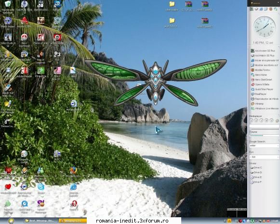Switch to Best_Winamp_Ski... taskbar window

coord(40,221)
